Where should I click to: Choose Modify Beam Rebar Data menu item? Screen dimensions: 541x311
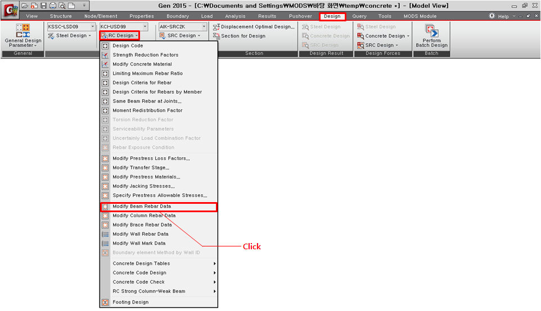tap(159, 207)
